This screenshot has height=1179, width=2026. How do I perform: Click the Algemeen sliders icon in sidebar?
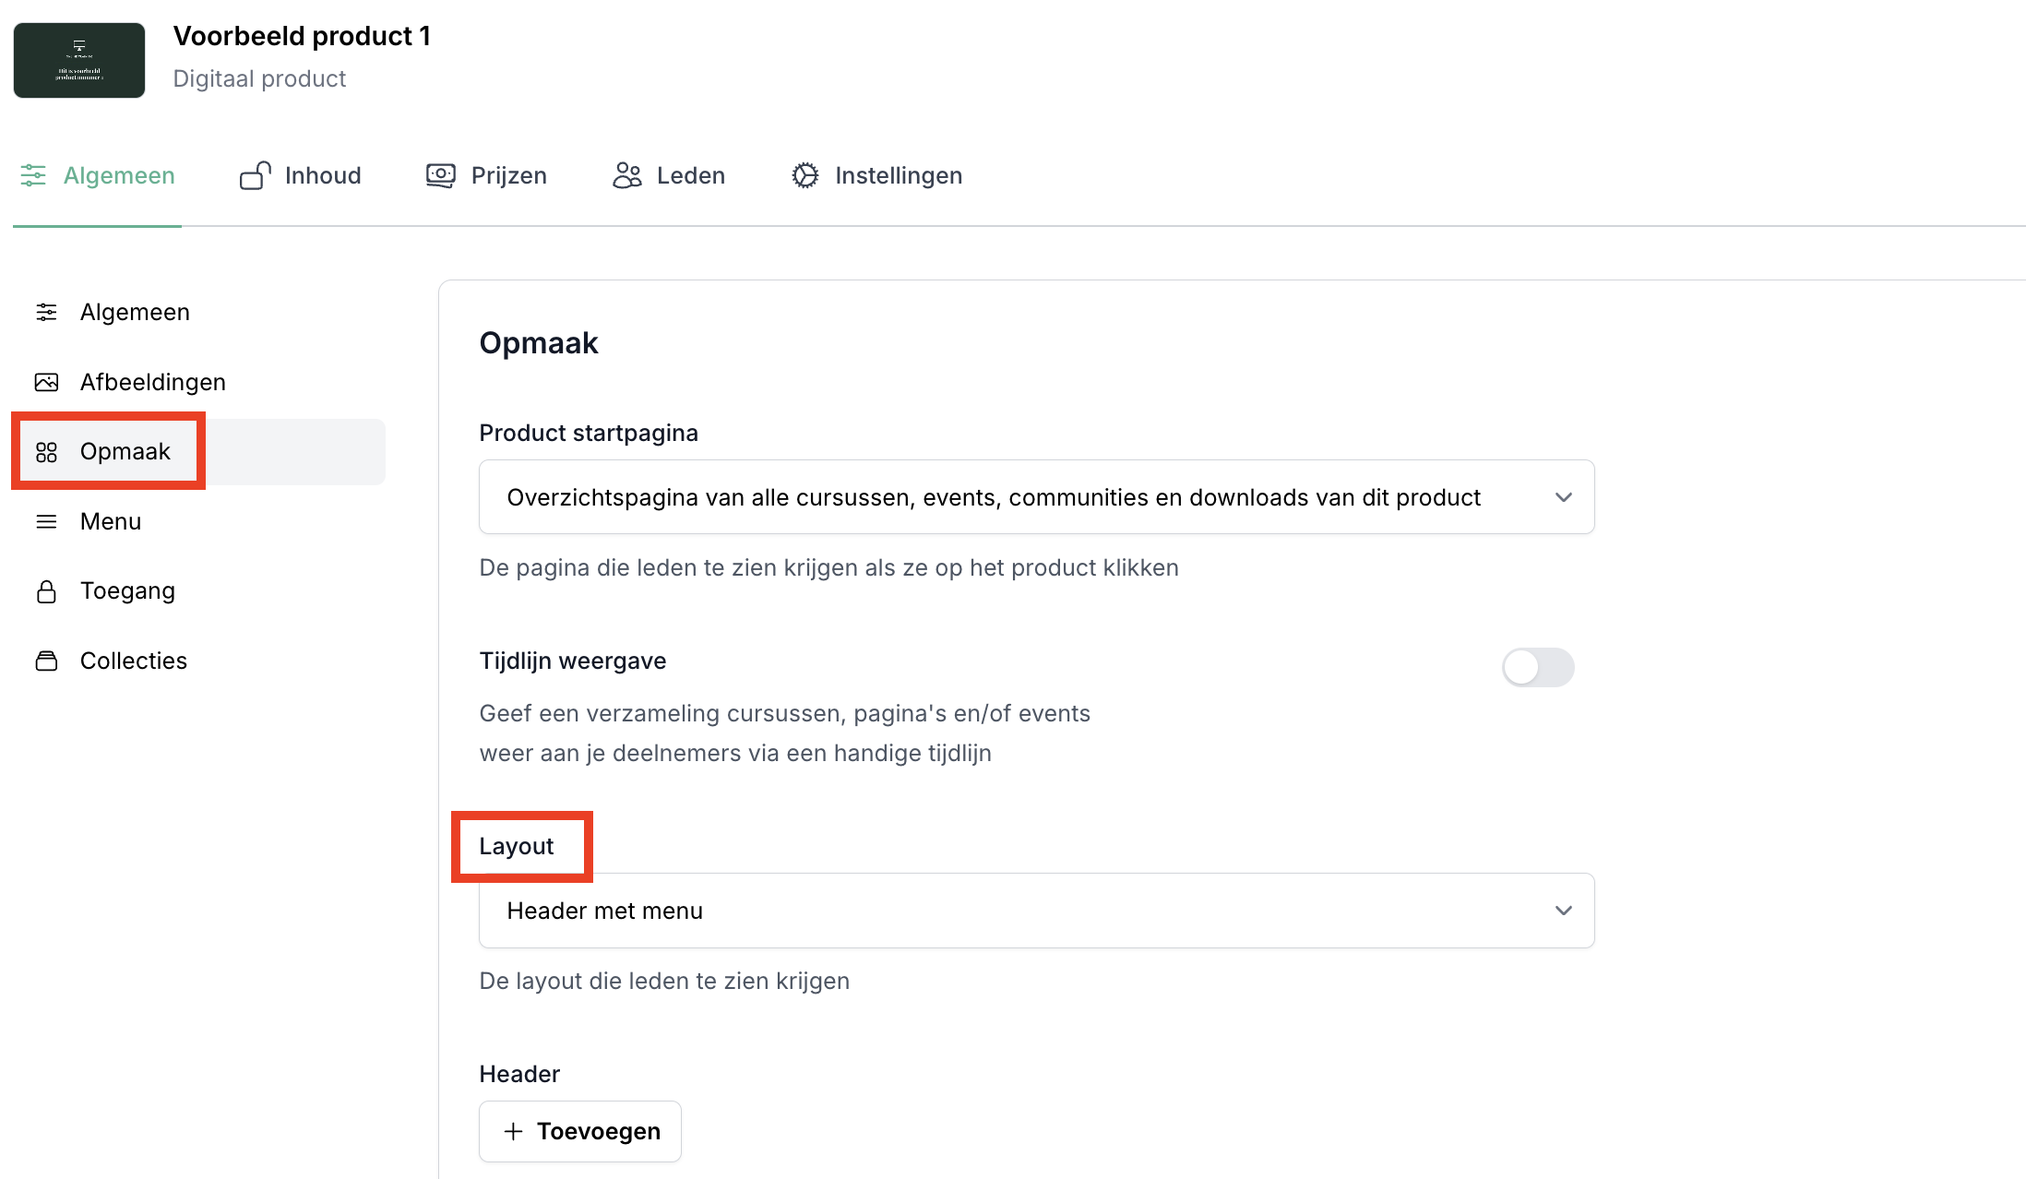point(46,313)
